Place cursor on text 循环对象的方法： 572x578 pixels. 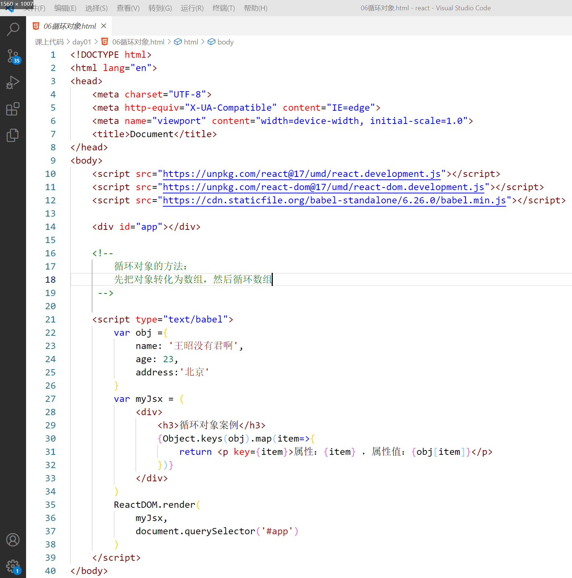(x=151, y=266)
